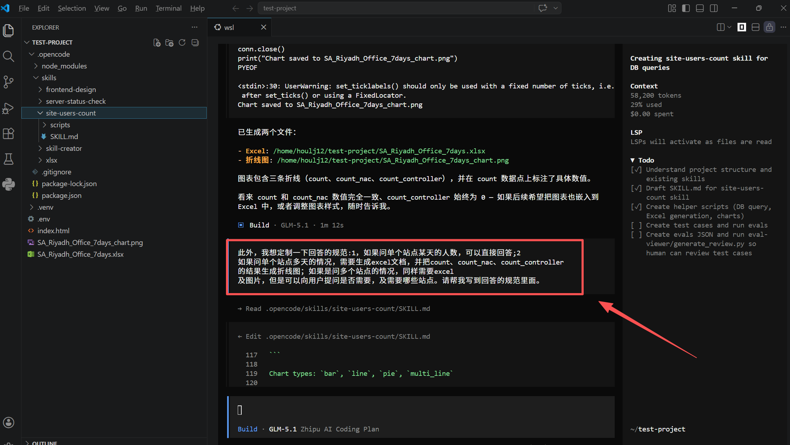Screen dimensions: 790x445
Task: Expand the xlsx folder
Action: (40, 160)
